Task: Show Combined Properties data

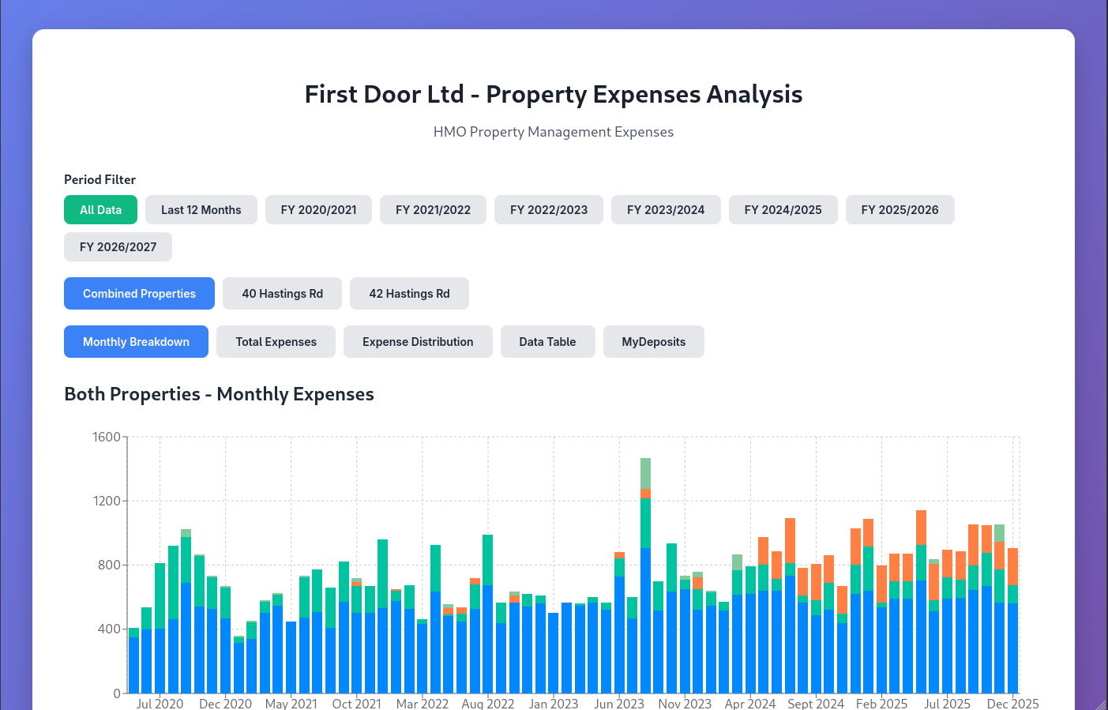Action: pos(139,293)
